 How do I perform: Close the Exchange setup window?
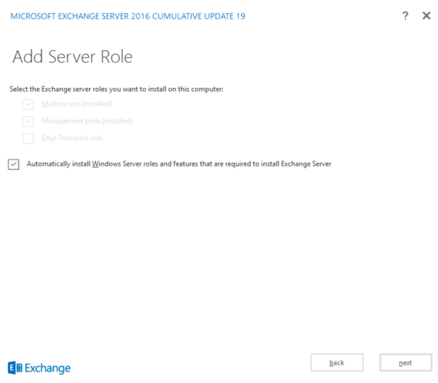tap(426, 16)
